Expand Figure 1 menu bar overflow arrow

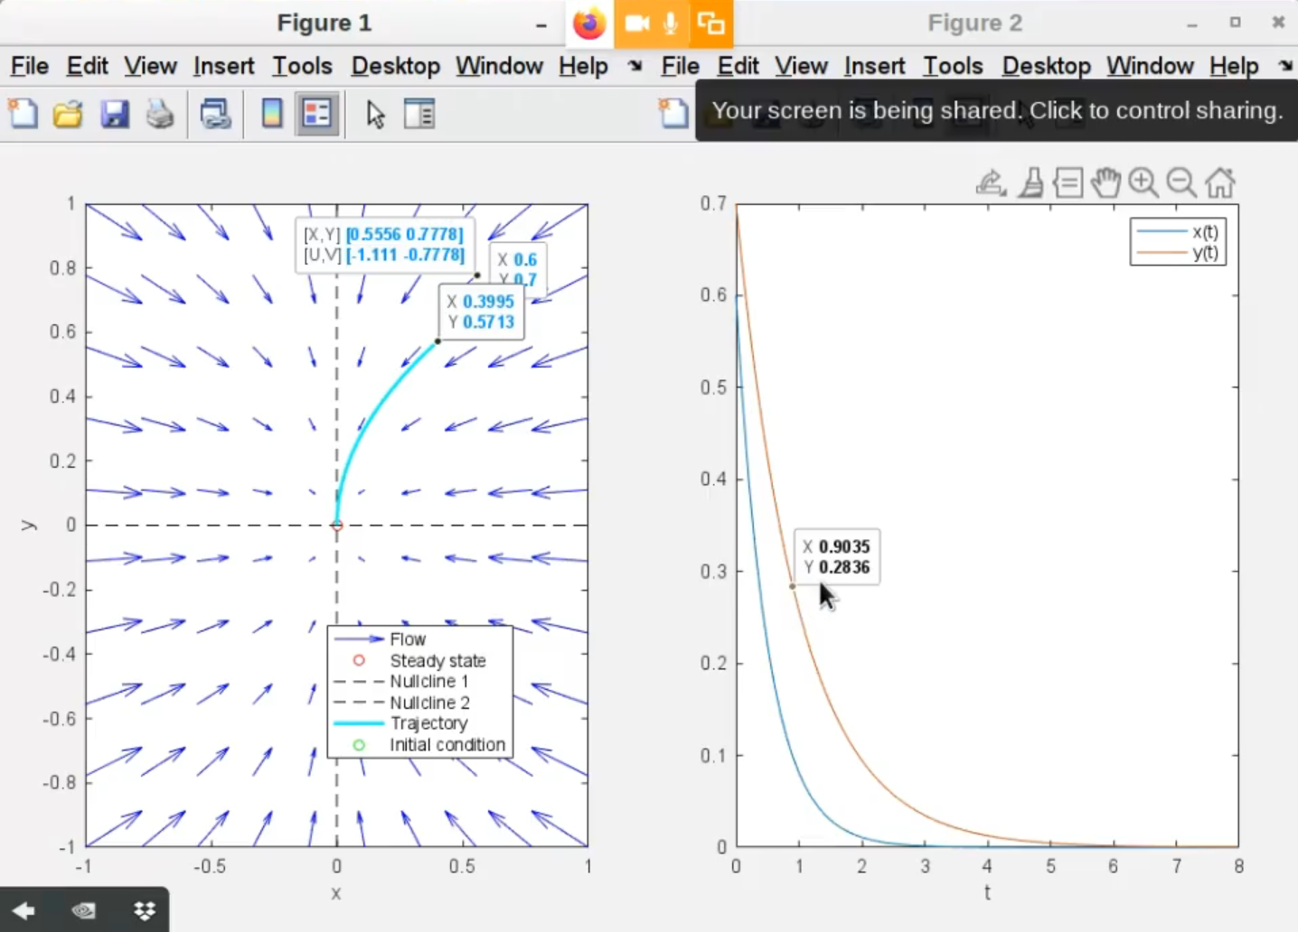click(x=635, y=66)
